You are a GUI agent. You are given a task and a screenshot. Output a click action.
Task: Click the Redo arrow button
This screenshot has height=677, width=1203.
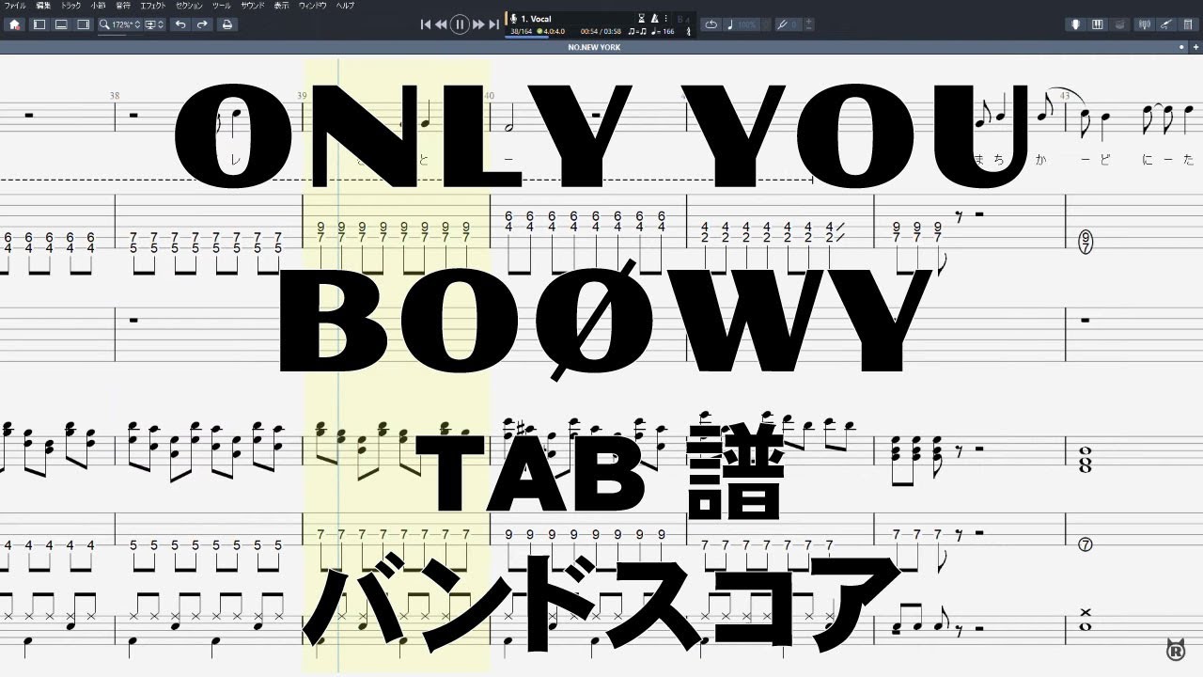click(202, 24)
